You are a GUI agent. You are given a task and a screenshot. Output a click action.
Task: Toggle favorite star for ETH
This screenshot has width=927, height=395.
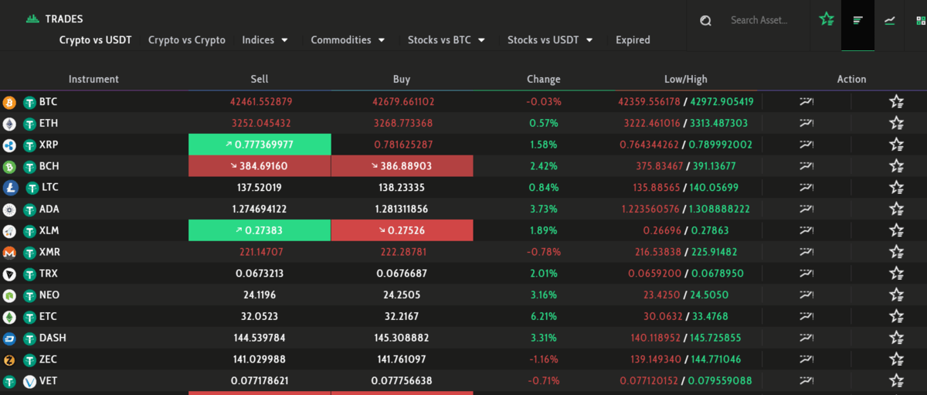pos(896,123)
